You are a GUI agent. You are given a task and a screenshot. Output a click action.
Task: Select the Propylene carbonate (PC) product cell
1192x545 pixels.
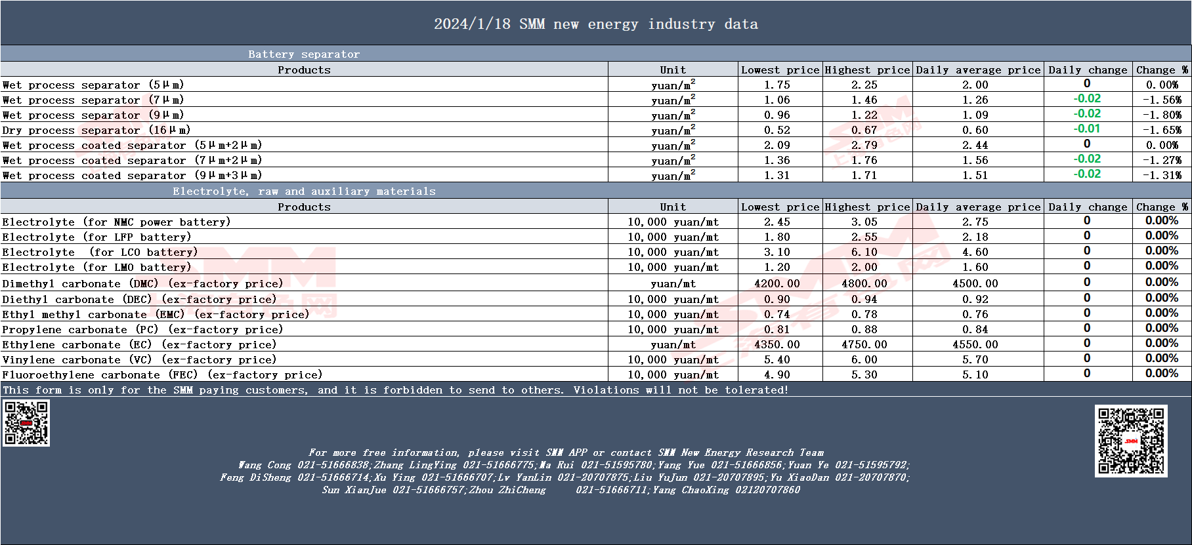[142, 330]
